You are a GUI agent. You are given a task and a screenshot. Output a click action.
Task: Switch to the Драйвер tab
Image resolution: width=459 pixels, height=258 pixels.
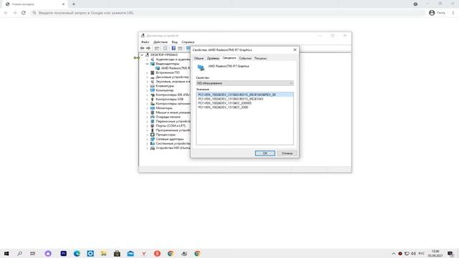click(213, 58)
